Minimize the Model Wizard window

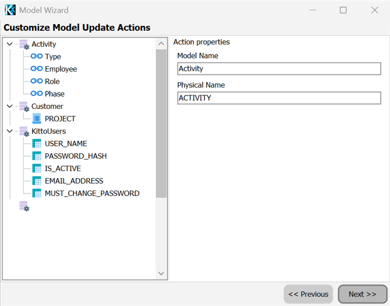tap(312, 10)
